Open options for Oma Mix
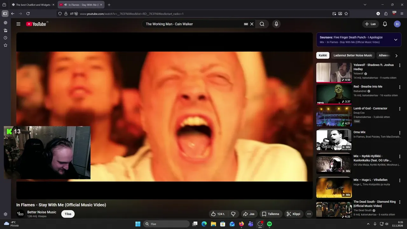The height and width of the screenshot is (229, 407). (x=400, y=133)
